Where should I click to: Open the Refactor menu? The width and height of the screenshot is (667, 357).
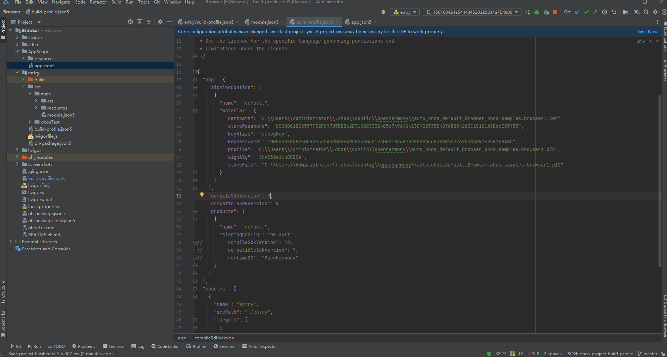coord(98,2)
